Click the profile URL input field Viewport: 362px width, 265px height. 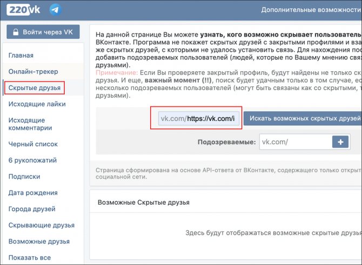pos(199,118)
